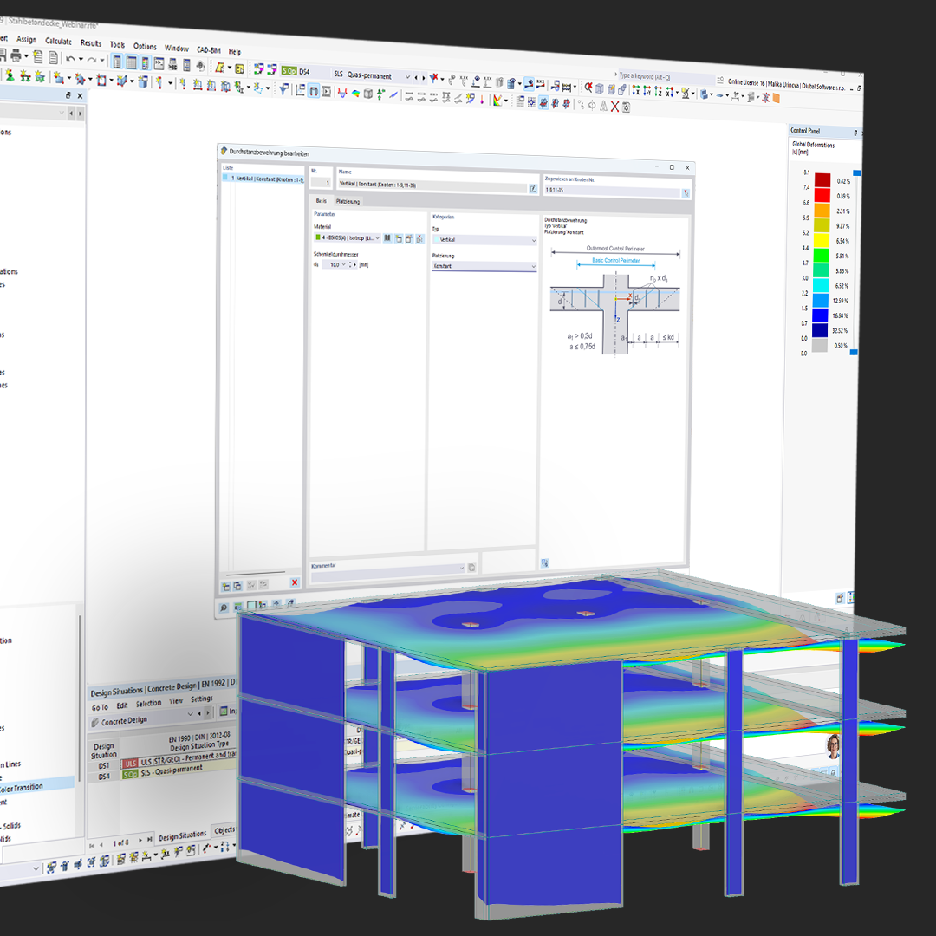Click the New material icon in the Parameter section
936x936 pixels.
398,238
